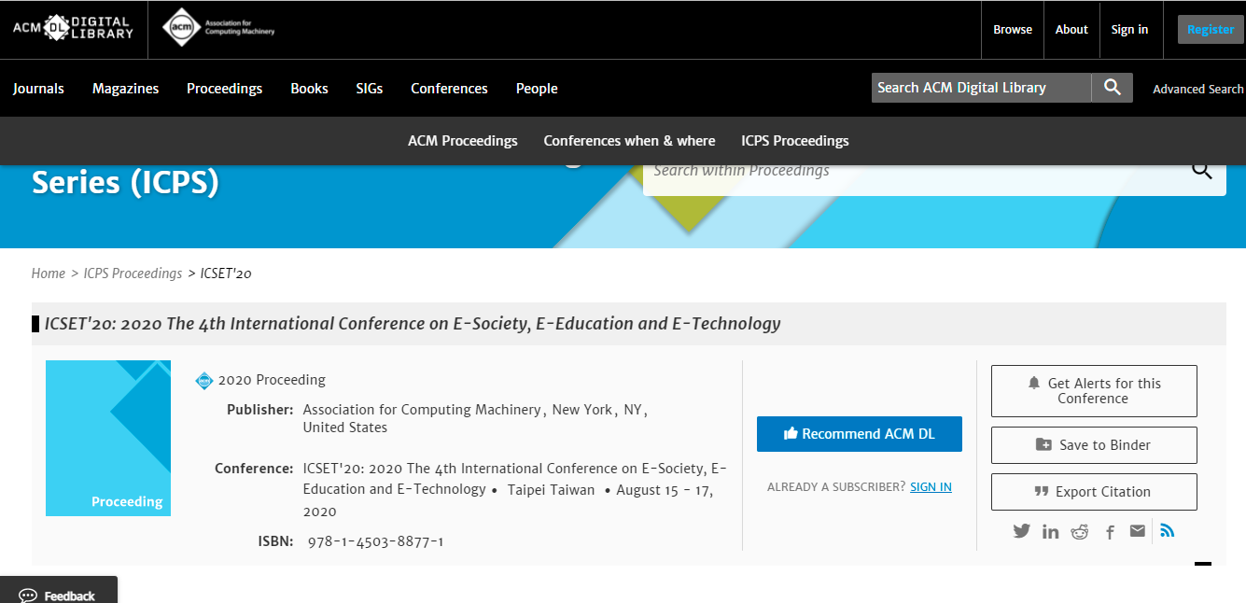Click the Proceeding cover thumbnail

(x=108, y=438)
